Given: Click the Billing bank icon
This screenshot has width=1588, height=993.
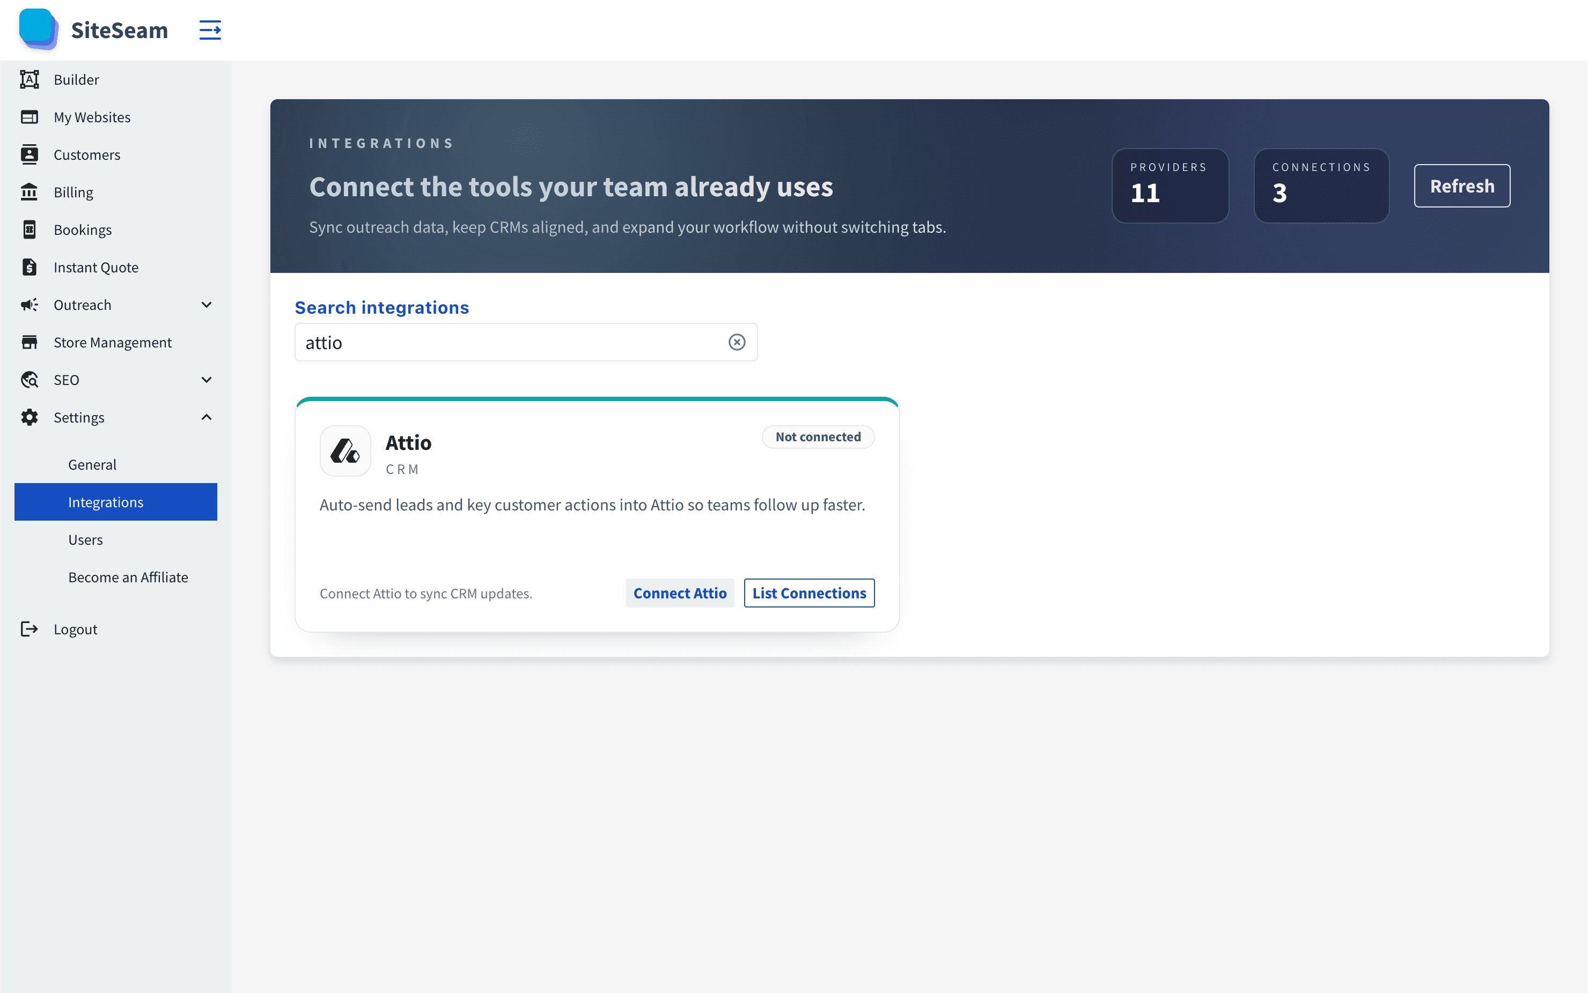Looking at the screenshot, I should coord(30,192).
